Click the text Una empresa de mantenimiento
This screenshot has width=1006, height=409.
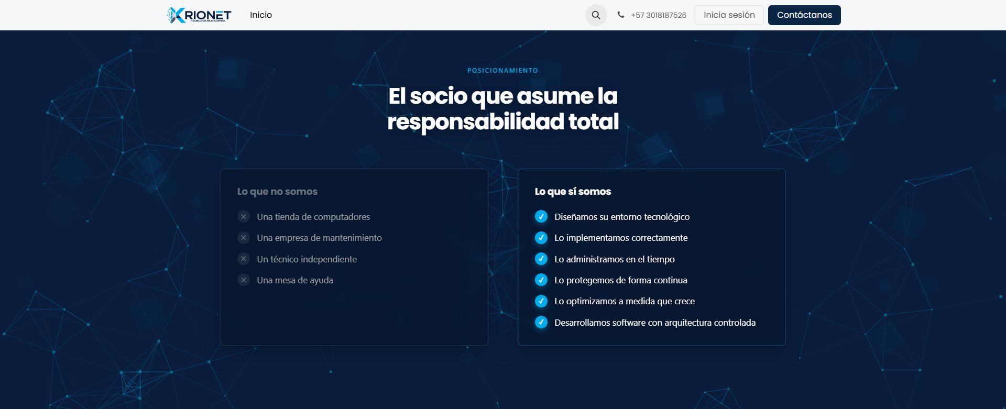tap(319, 238)
